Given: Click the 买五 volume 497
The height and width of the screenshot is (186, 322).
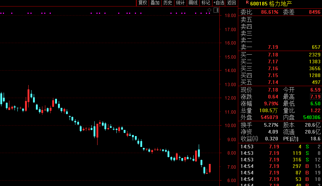Looking at the screenshot, I should [316, 83].
